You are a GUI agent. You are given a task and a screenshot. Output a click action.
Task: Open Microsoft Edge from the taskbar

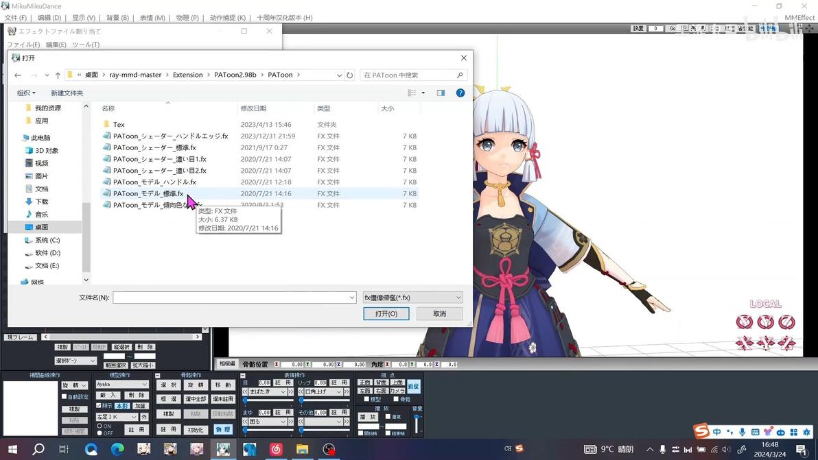[x=117, y=449]
